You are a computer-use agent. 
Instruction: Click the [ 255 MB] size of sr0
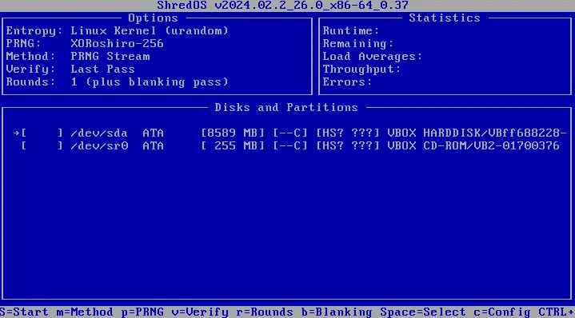point(233,145)
